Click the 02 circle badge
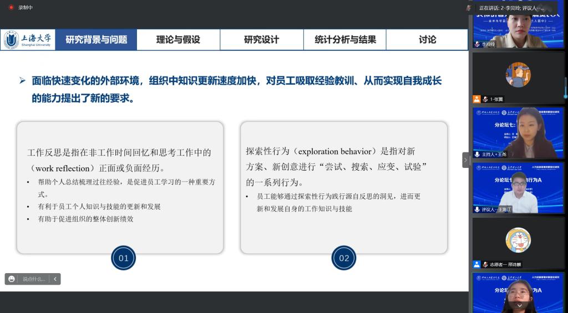The height and width of the screenshot is (313, 568). coord(344,258)
